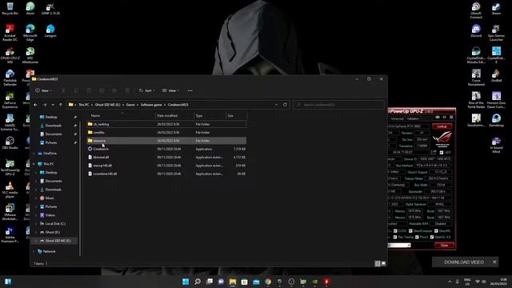Open the Gameloop desktop shortcut
The height and width of the screenshot is (288, 512).
pos(496,120)
